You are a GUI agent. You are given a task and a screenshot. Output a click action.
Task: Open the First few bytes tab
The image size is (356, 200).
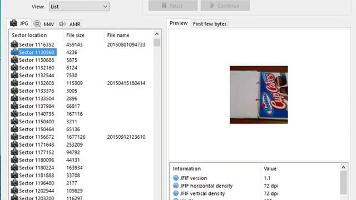210,24
